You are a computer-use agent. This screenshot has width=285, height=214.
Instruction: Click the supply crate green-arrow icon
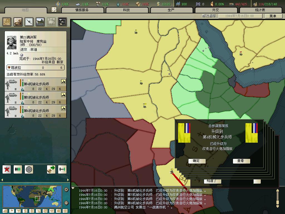(x=51, y=169)
